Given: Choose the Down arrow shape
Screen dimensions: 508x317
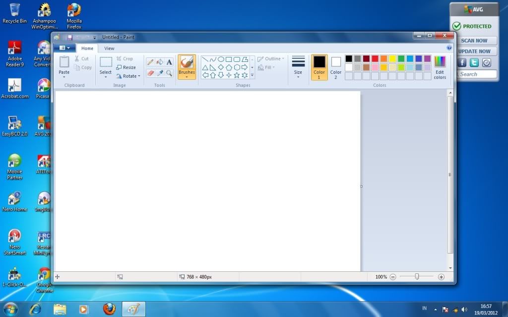Looking at the screenshot, I should point(221,75).
